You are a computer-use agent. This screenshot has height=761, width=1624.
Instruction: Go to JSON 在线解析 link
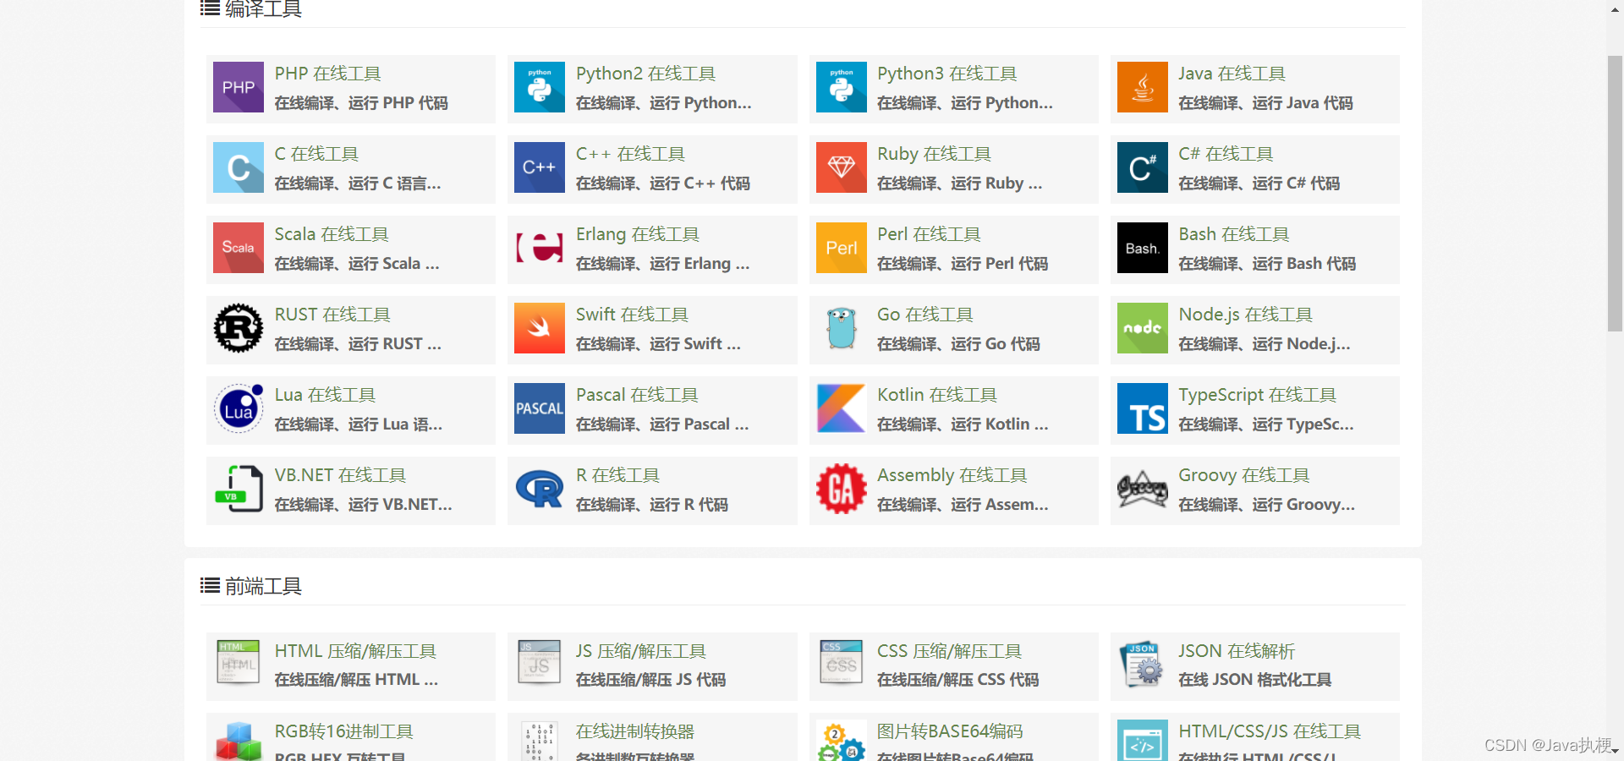pos(1237,651)
